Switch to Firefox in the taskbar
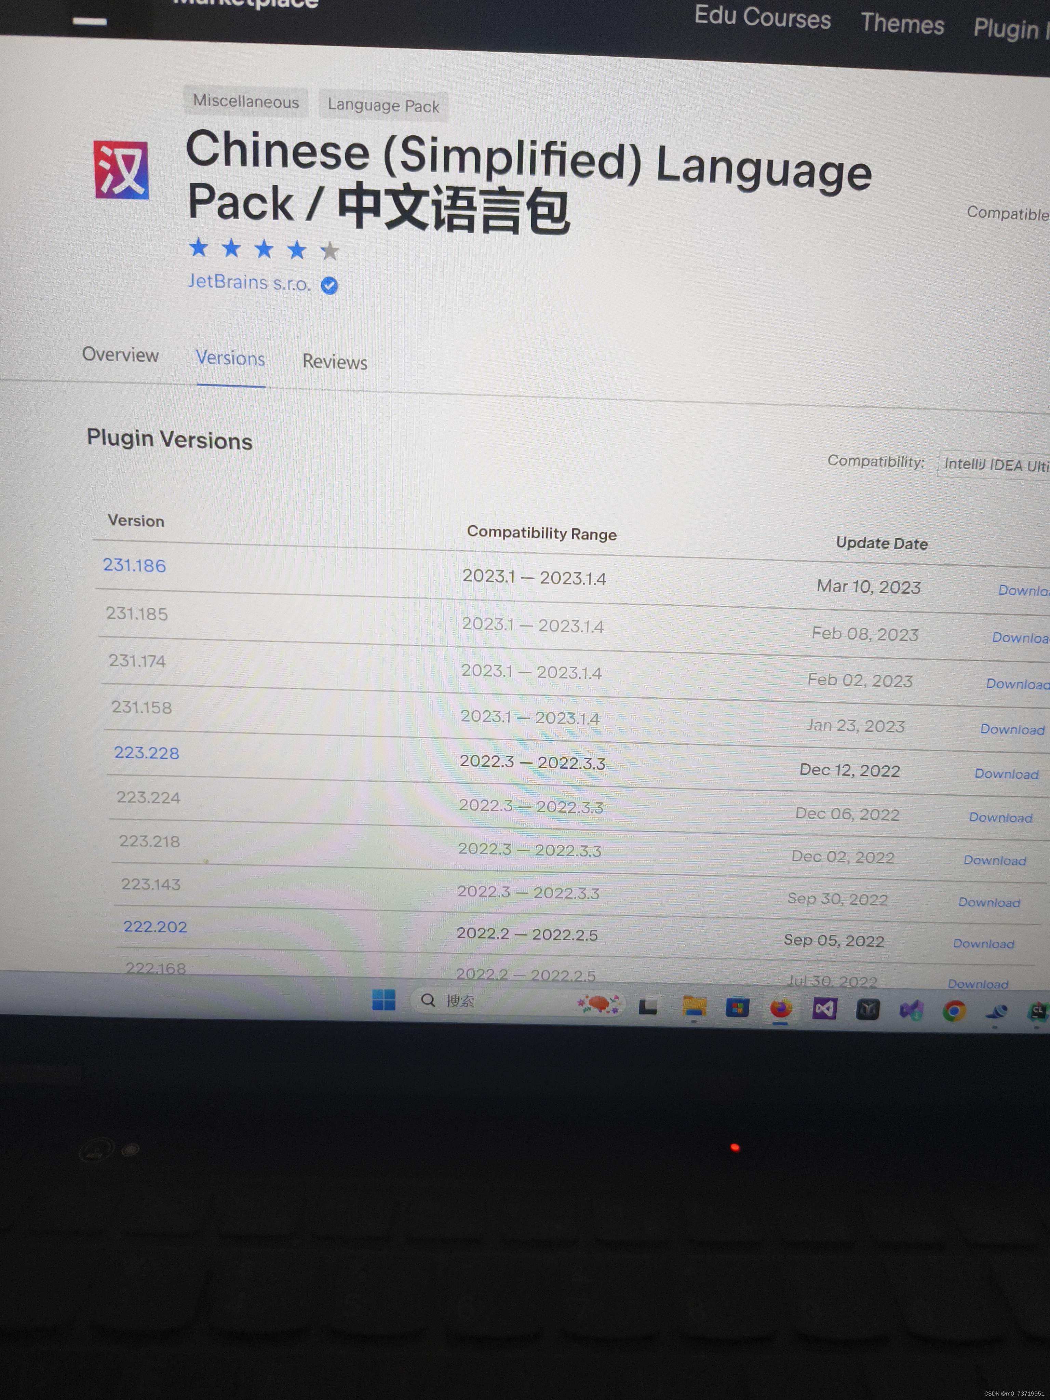Screen dimensions: 1050x1400 [780, 1008]
